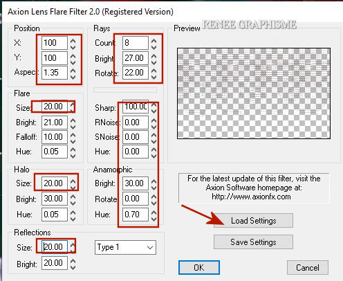Increase Flare Bright with up arrow
Image resolution: width=343 pixels, height=281 pixels.
73,120
